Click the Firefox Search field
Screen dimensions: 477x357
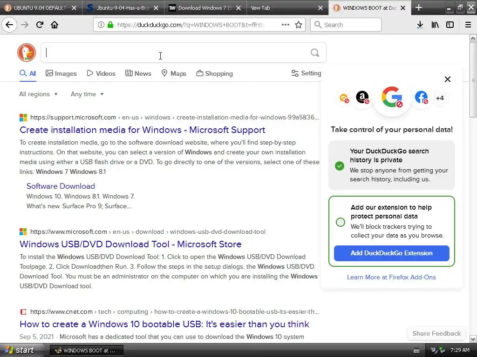point(346,25)
